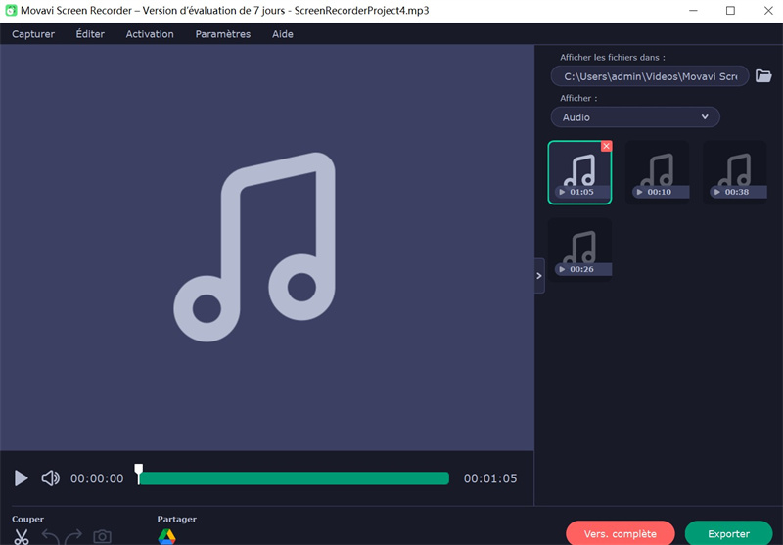This screenshot has width=783, height=545.
Task: Click the Vers. complète button
Action: point(621,533)
